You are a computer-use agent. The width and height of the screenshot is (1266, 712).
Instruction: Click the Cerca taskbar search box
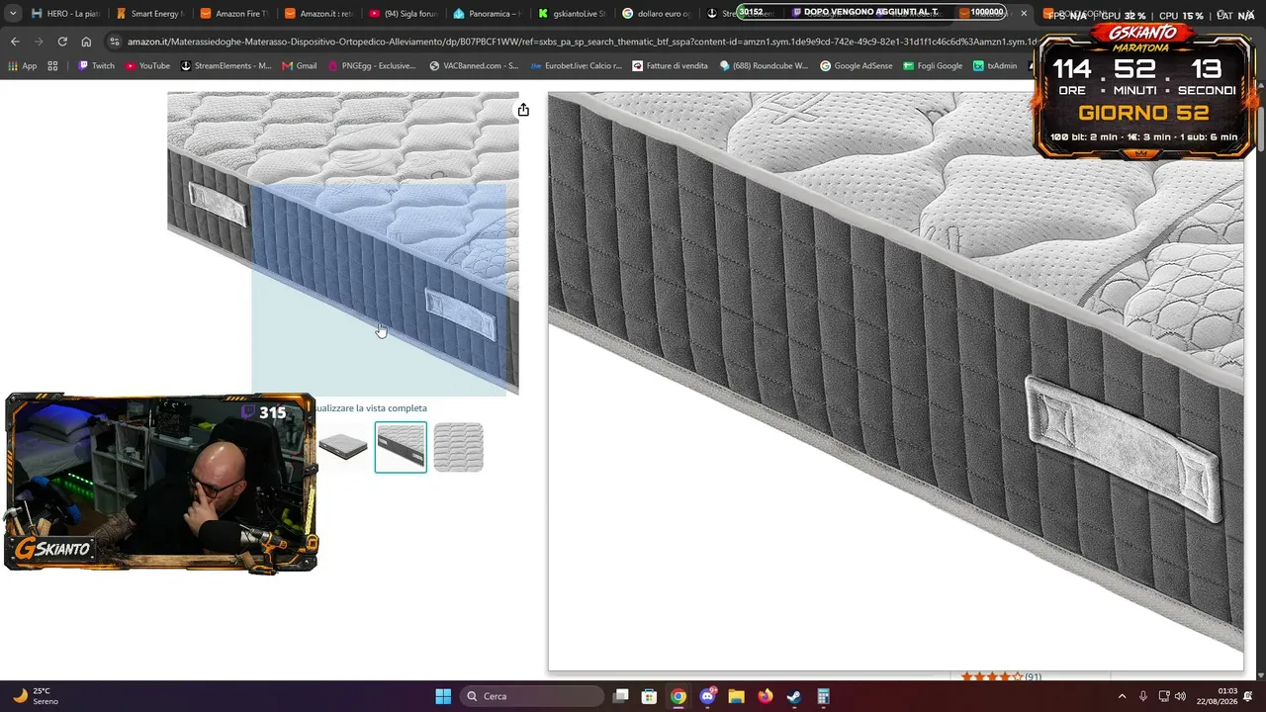pyautogui.click(x=530, y=696)
